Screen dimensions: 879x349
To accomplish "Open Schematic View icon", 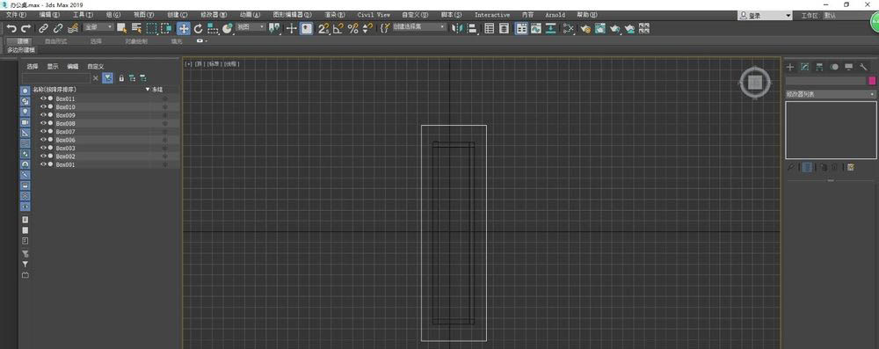I will (x=550, y=28).
